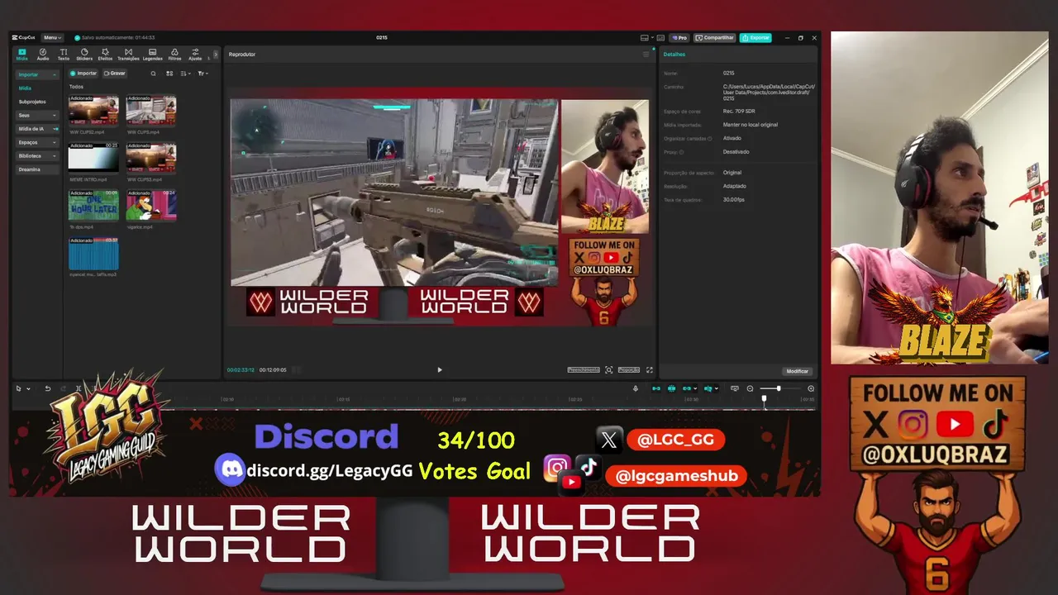The width and height of the screenshot is (1058, 595).
Task: Open the layout switcher icon
Action: (x=646, y=38)
